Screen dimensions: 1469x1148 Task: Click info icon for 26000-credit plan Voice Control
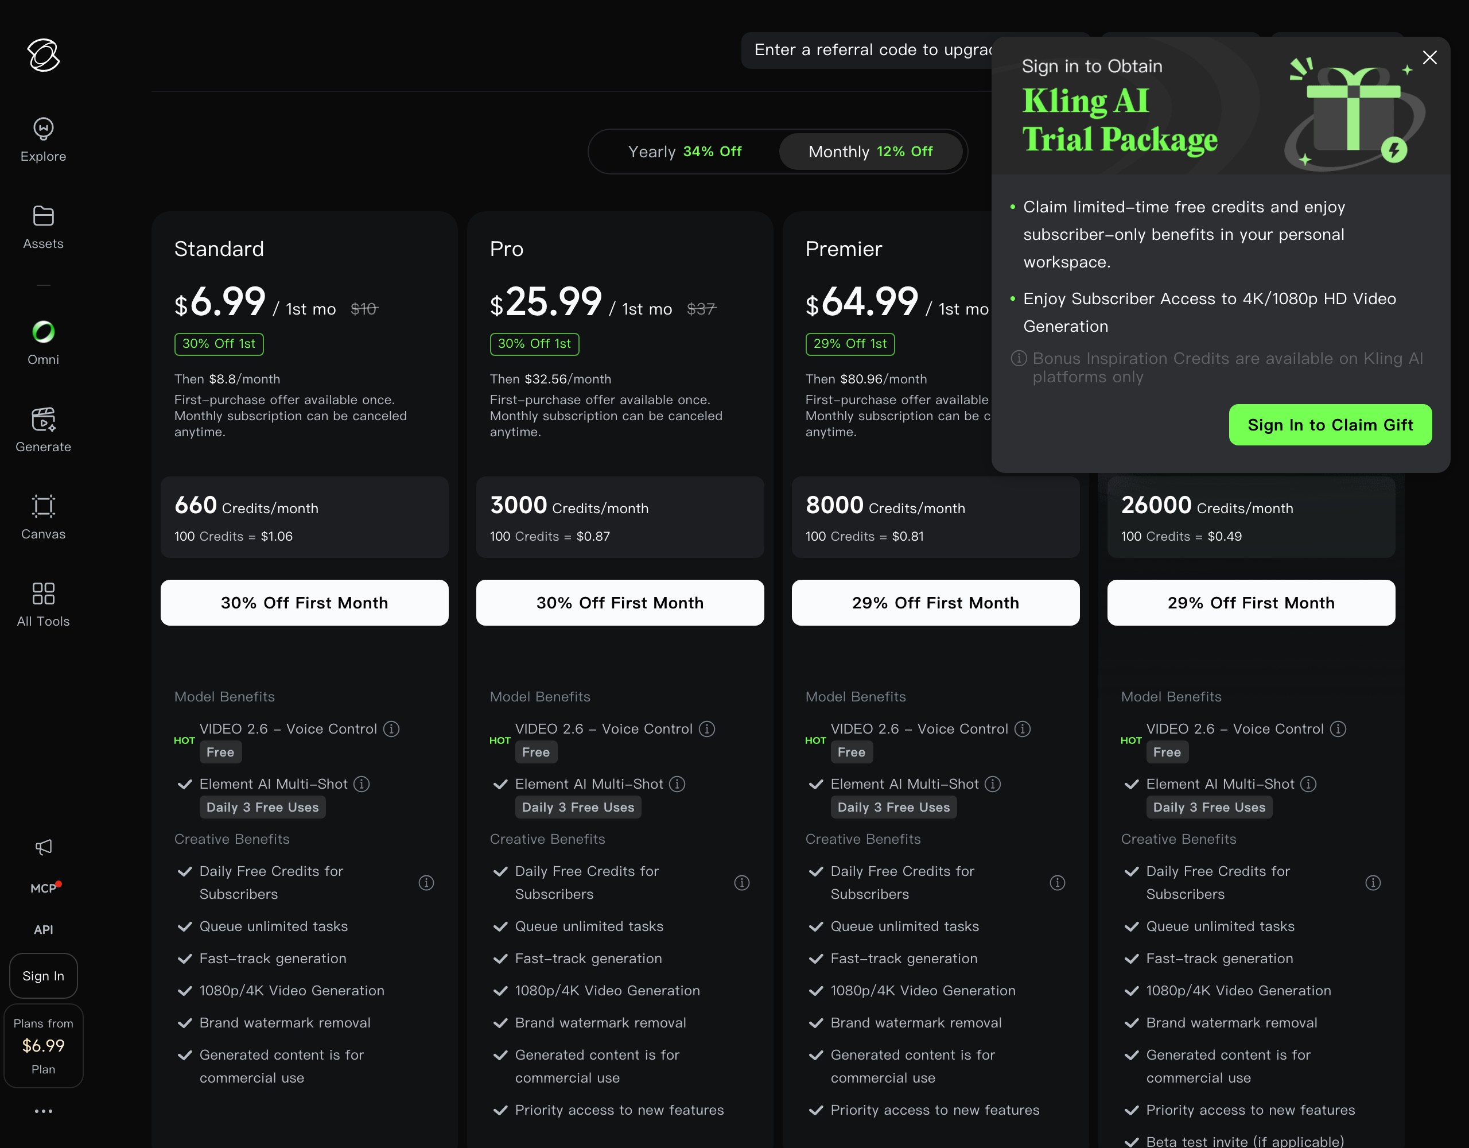point(1338,729)
